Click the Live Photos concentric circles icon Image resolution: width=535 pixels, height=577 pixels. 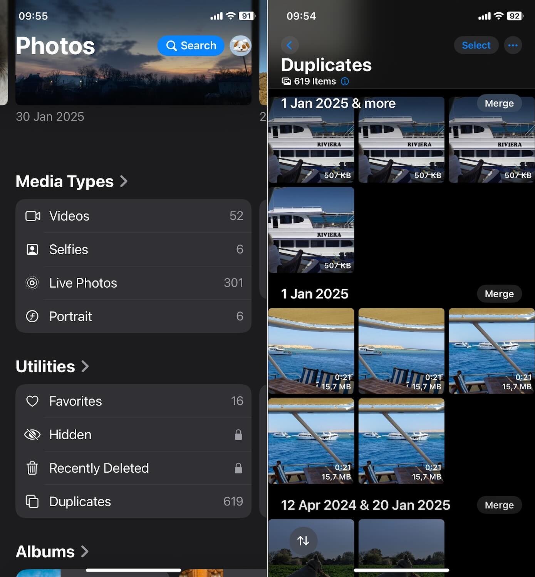coord(32,283)
